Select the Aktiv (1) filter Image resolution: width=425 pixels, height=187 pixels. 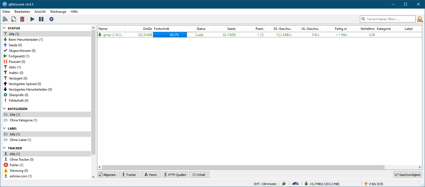click(47, 67)
